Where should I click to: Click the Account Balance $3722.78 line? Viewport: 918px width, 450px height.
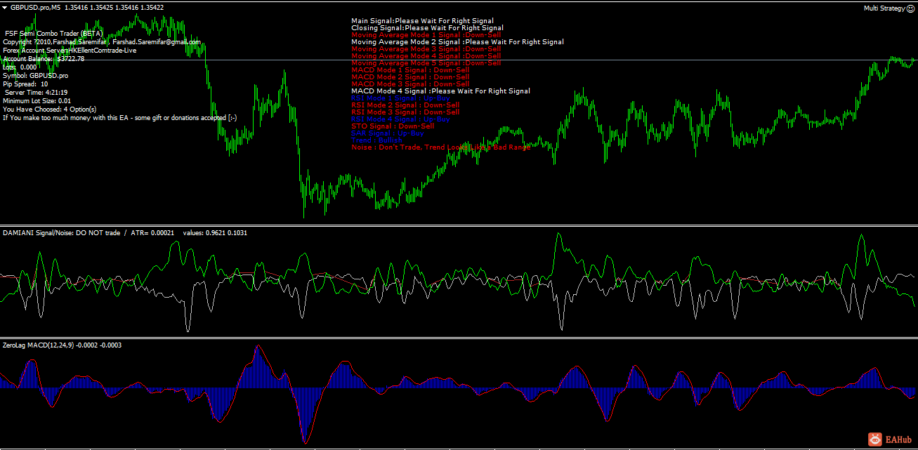point(44,59)
